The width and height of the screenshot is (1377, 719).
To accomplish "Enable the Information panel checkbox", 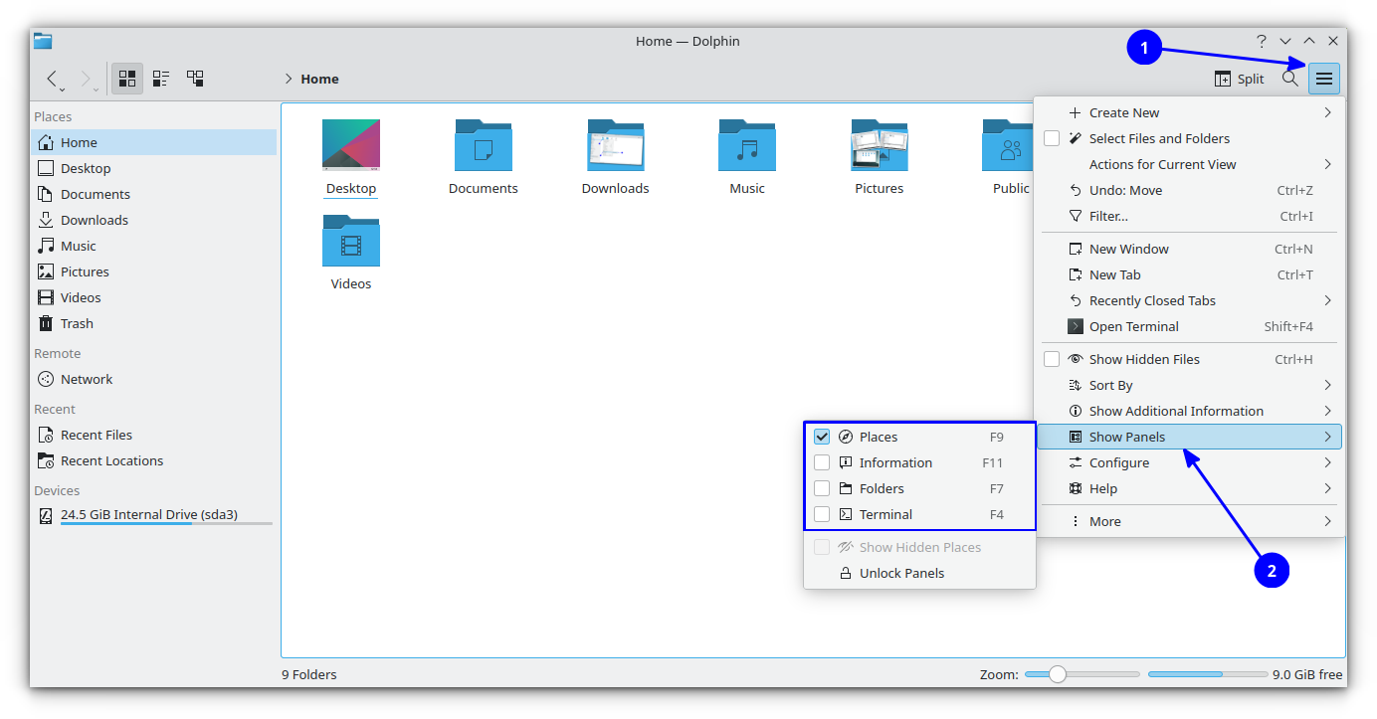I will click(821, 461).
